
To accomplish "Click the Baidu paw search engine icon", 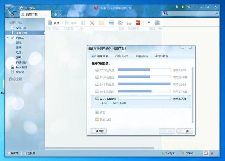I will coord(165,13).
